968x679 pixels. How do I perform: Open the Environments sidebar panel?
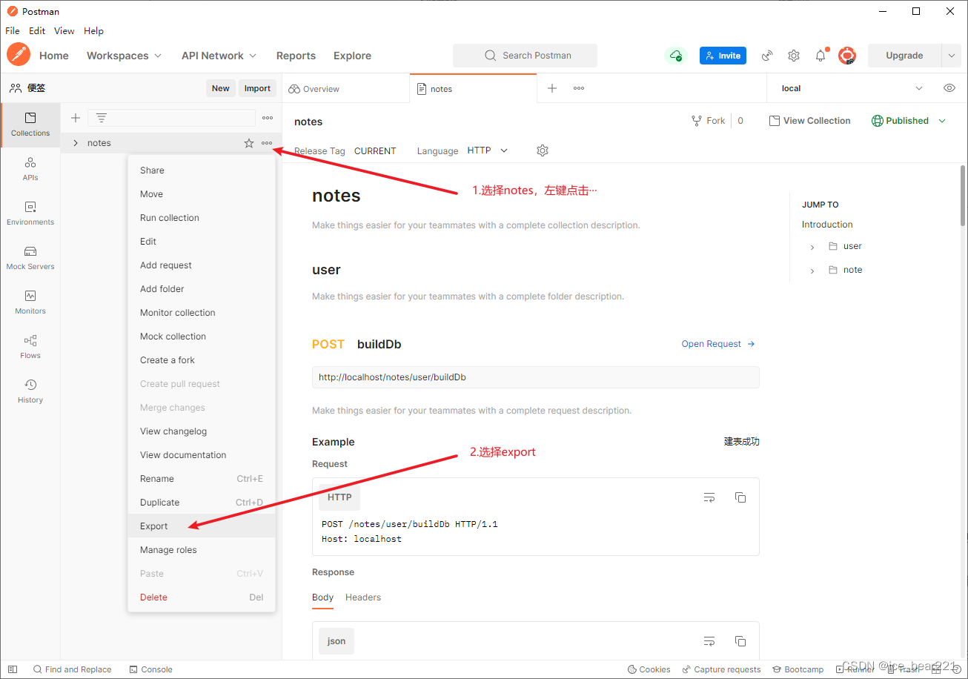(x=30, y=213)
